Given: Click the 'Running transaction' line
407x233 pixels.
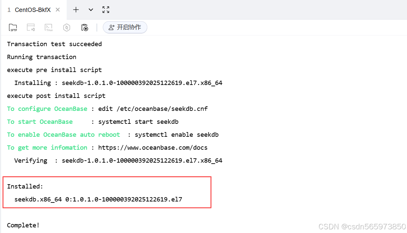Looking at the screenshot, I should tap(42, 57).
